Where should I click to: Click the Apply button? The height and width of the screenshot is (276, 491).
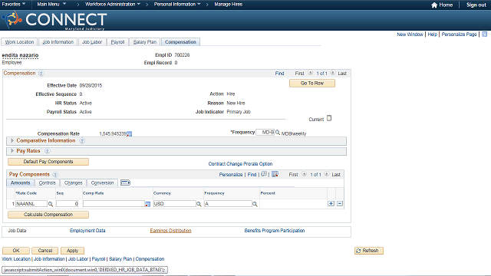pos(72,251)
